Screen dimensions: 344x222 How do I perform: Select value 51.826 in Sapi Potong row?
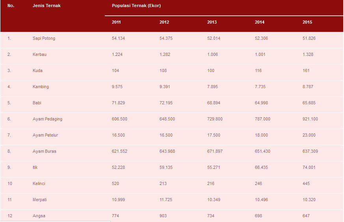point(309,38)
